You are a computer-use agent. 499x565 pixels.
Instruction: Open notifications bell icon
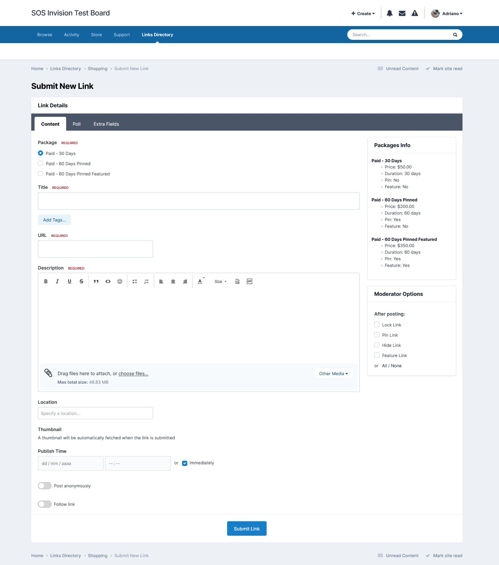coord(389,13)
